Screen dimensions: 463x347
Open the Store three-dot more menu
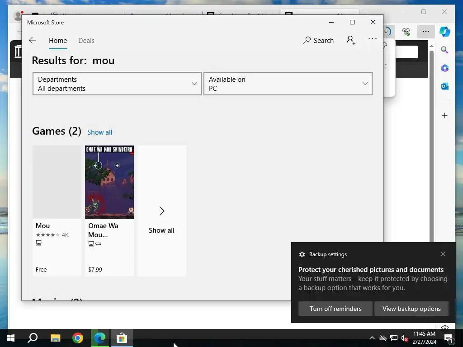[373, 39]
